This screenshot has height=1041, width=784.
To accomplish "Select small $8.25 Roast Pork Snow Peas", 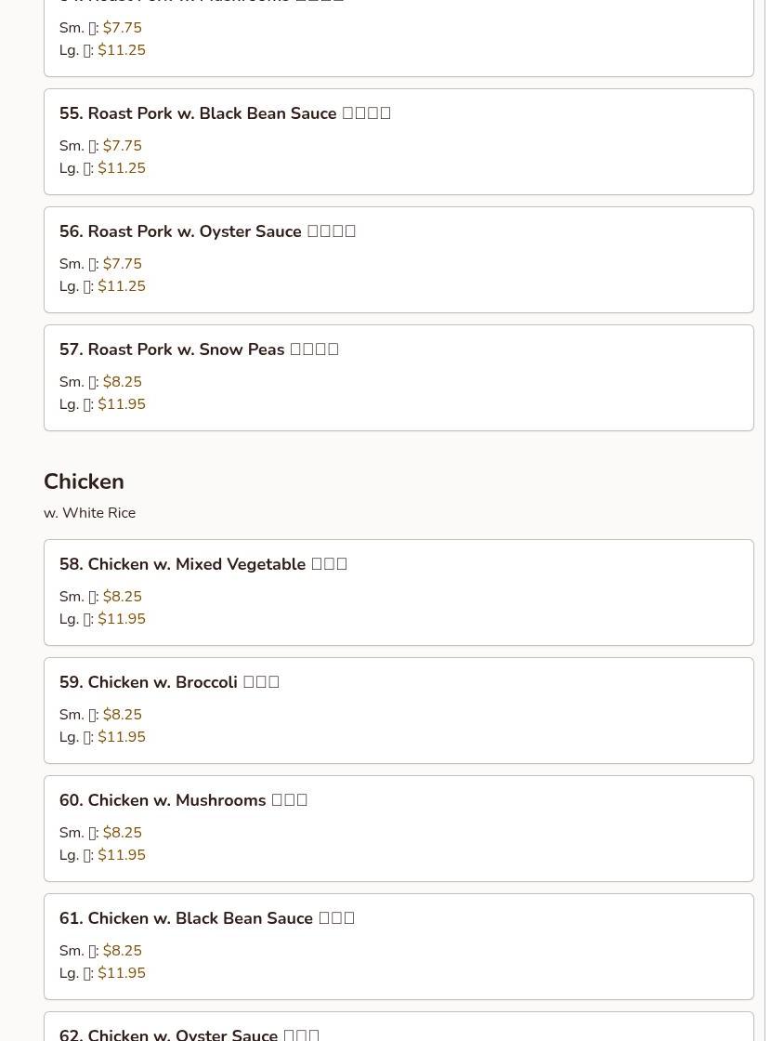I will (122, 382).
